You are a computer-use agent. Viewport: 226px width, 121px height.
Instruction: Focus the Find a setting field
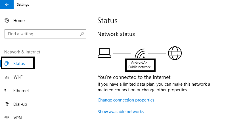[45, 34]
